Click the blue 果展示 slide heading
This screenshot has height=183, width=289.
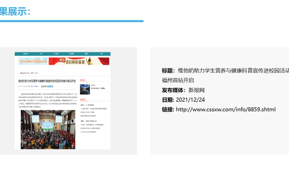(x=15, y=12)
